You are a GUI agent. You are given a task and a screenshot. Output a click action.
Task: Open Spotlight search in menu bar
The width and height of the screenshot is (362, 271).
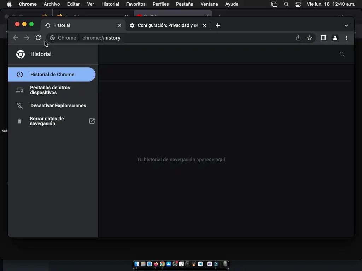(x=286, y=4)
